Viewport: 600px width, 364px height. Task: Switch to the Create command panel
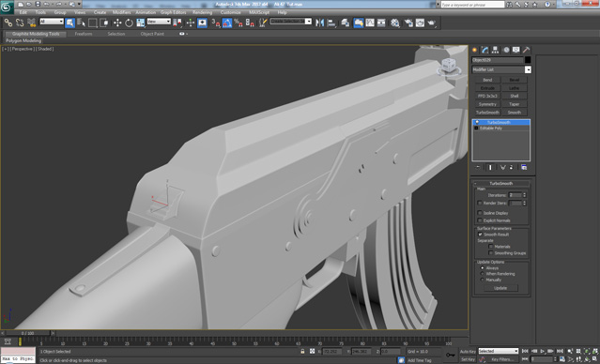[475, 50]
